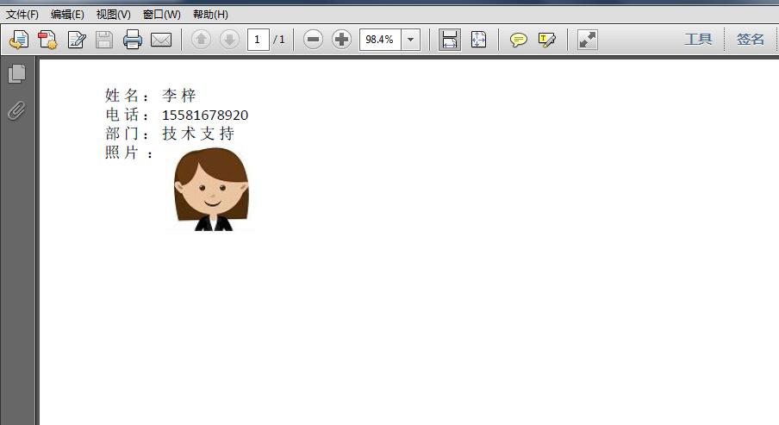Click the open file icon
This screenshot has width=779, height=425.
[19, 40]
